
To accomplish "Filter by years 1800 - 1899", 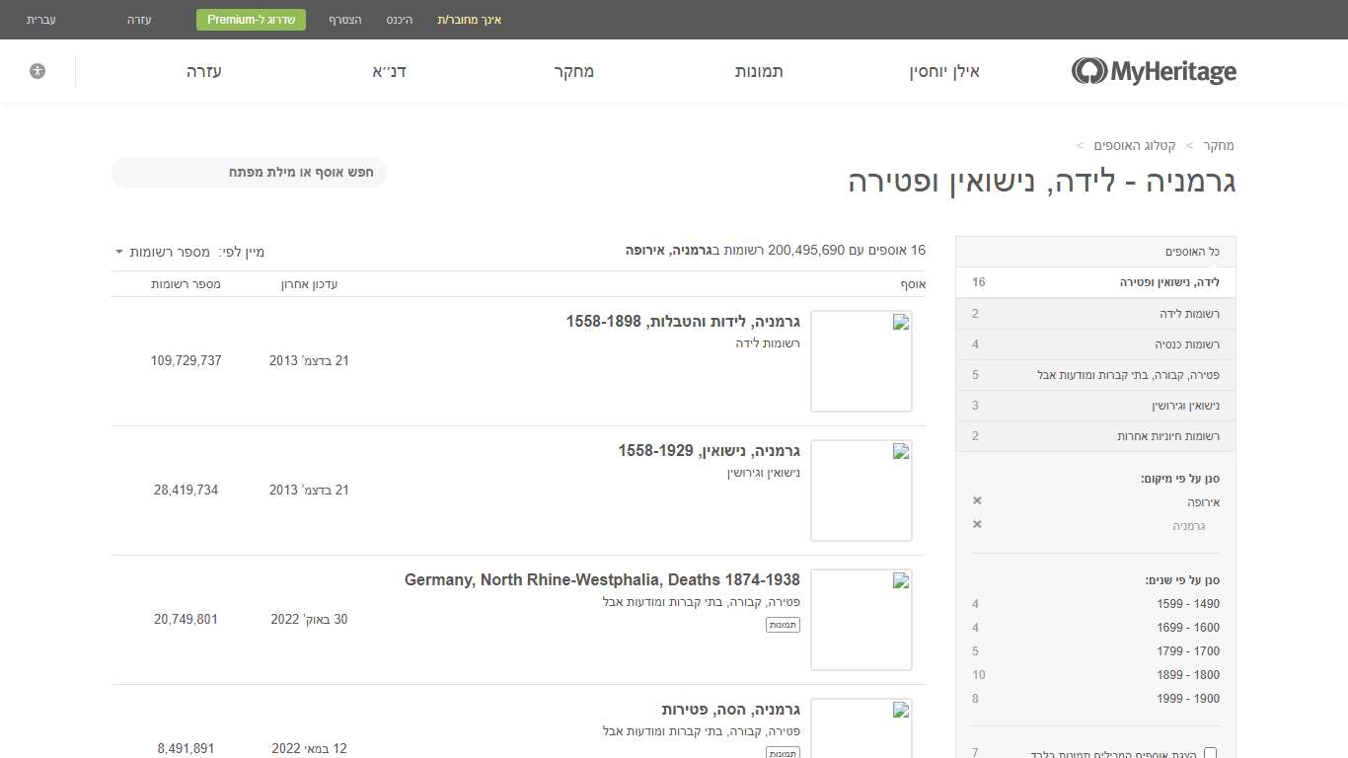I will (x=1189, y=675).
